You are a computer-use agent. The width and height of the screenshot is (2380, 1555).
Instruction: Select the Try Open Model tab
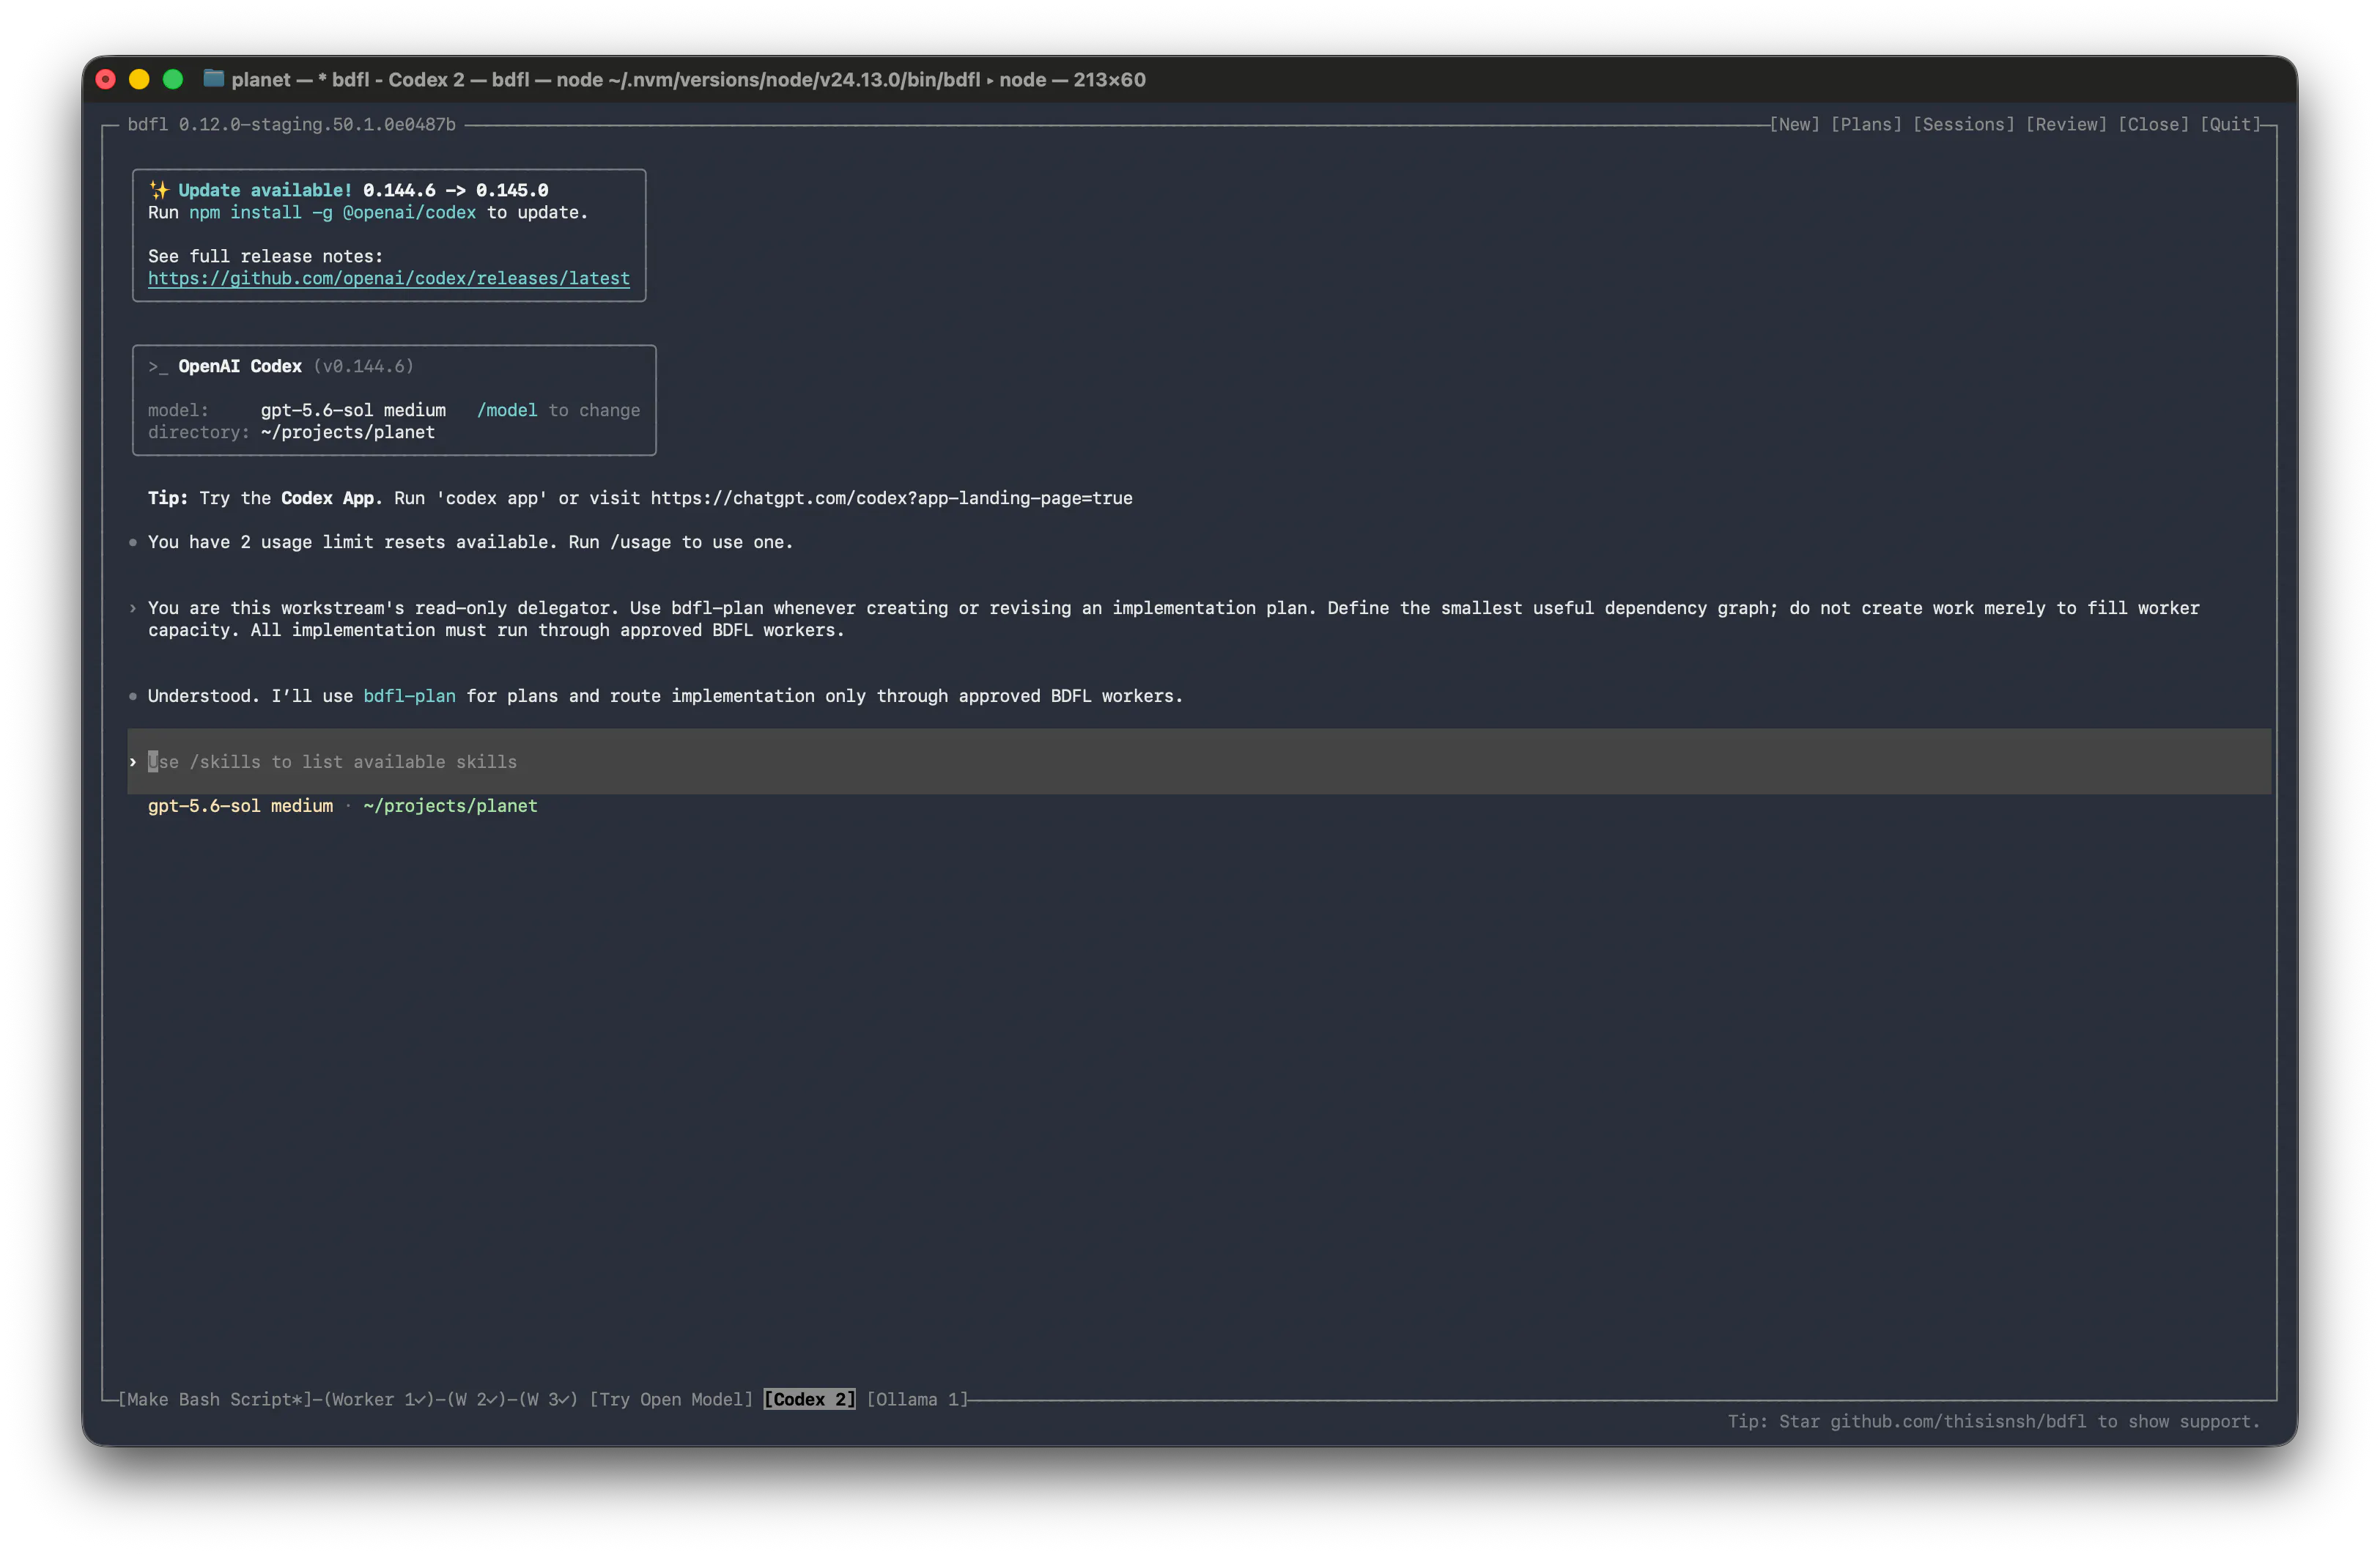pos(671,1399)
